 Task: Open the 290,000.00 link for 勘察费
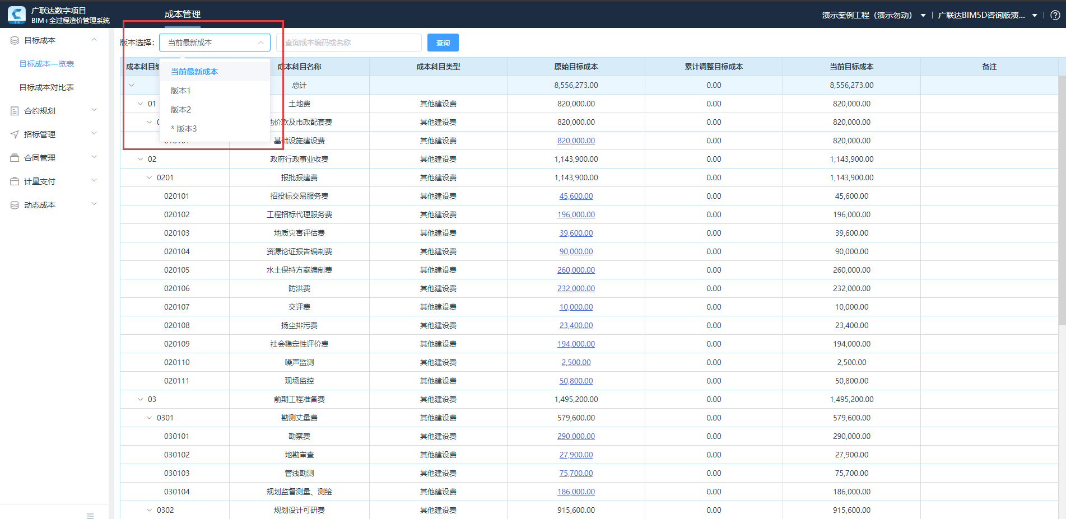pyautogui.click(x=576, y=436)
